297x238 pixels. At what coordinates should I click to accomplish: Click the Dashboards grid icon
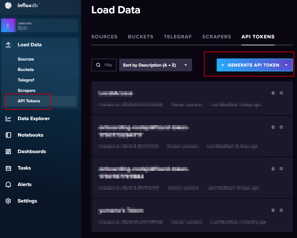pyautogui.click(x=8, y=151)
